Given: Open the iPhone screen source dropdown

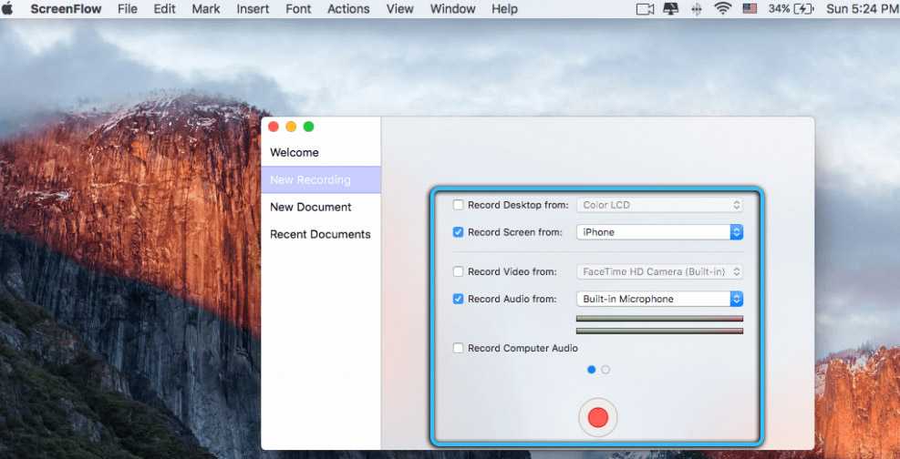Looking at the screenshot, I should (659, 232).
